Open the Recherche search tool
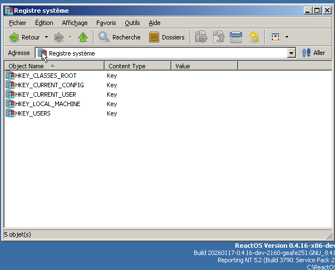This screenshot has width=335, height=270. 120,37
